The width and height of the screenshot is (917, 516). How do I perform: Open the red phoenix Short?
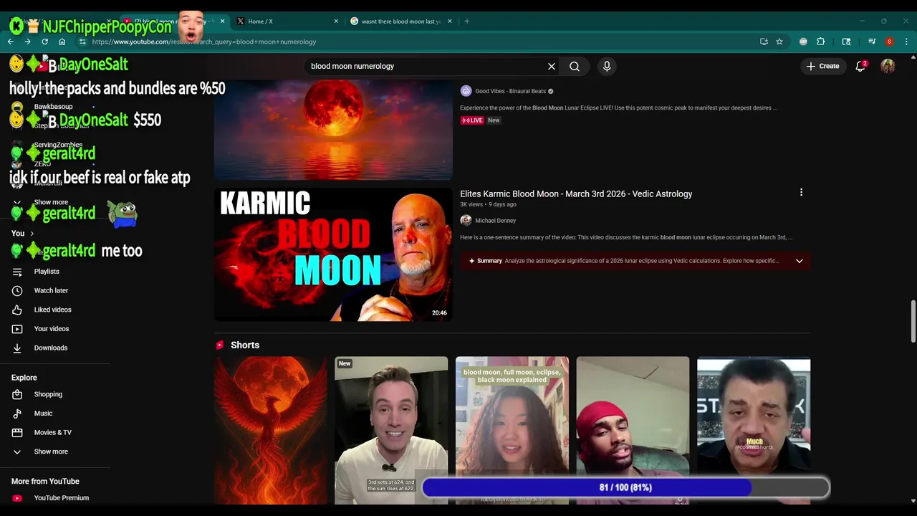[x=270, y=430]
